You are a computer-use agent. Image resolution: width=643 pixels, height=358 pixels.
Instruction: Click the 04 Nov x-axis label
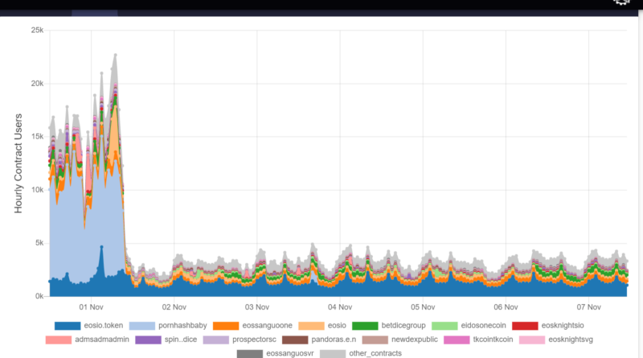click(340, 307)
